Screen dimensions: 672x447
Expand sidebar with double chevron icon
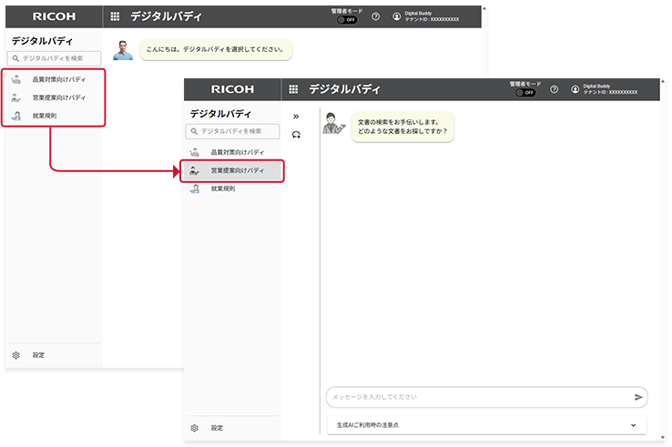295,117
